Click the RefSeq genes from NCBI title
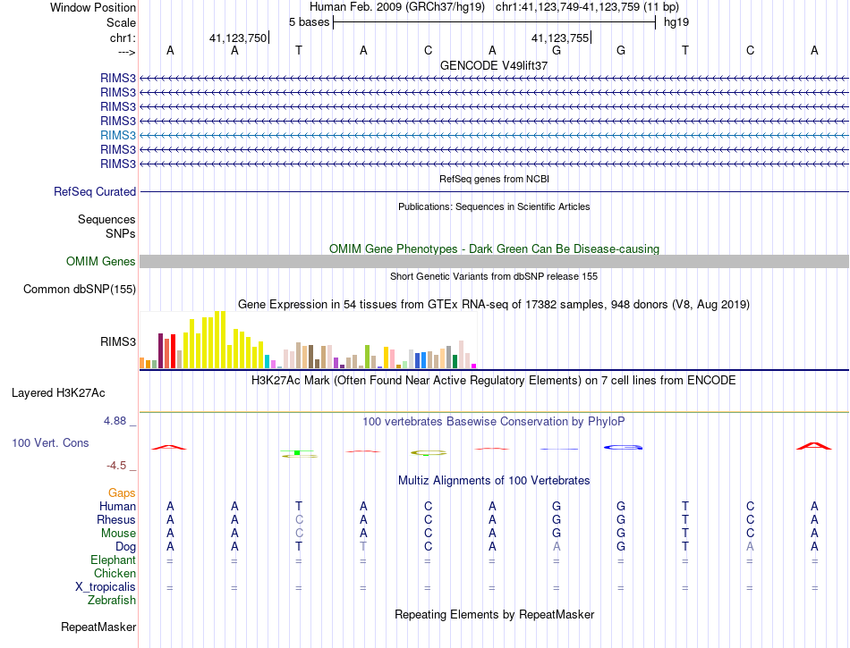The width and height of the screenshot is (850, 648). [495, 179]
